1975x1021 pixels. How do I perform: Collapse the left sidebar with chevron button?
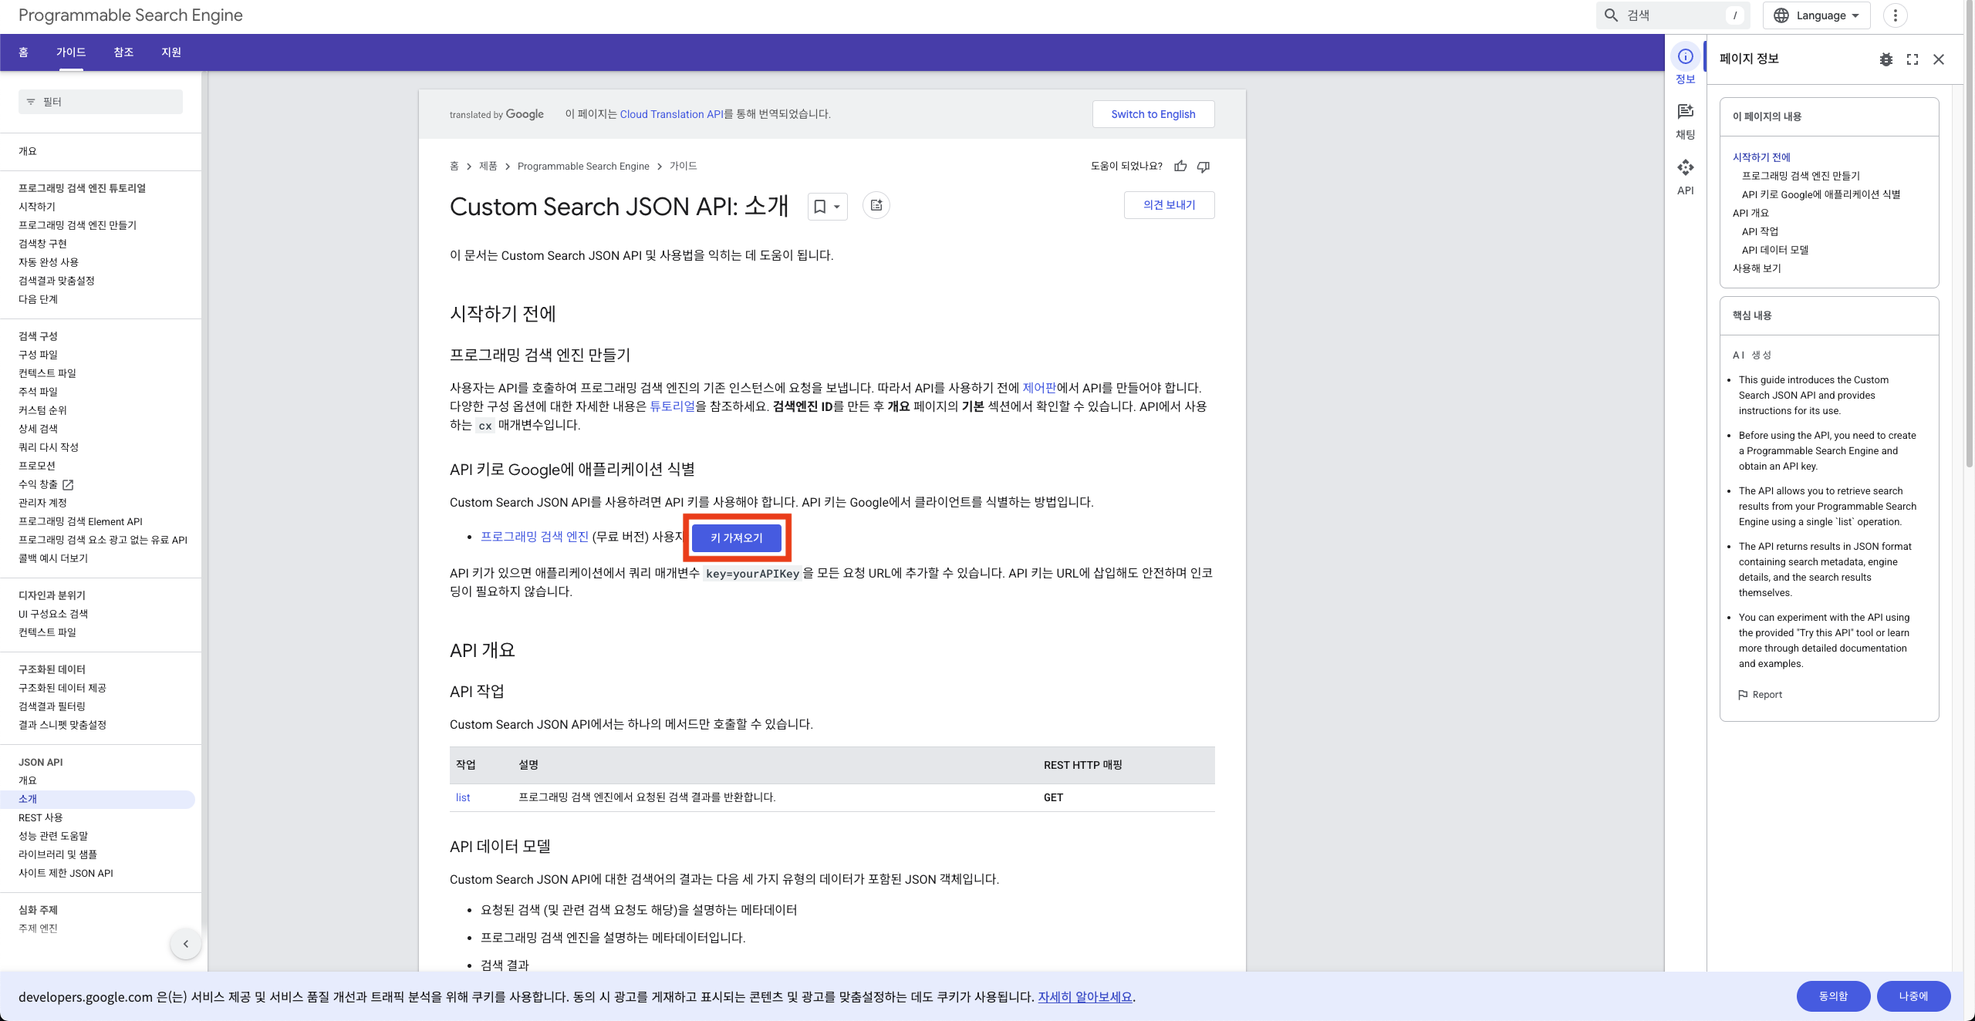[185, 944]
